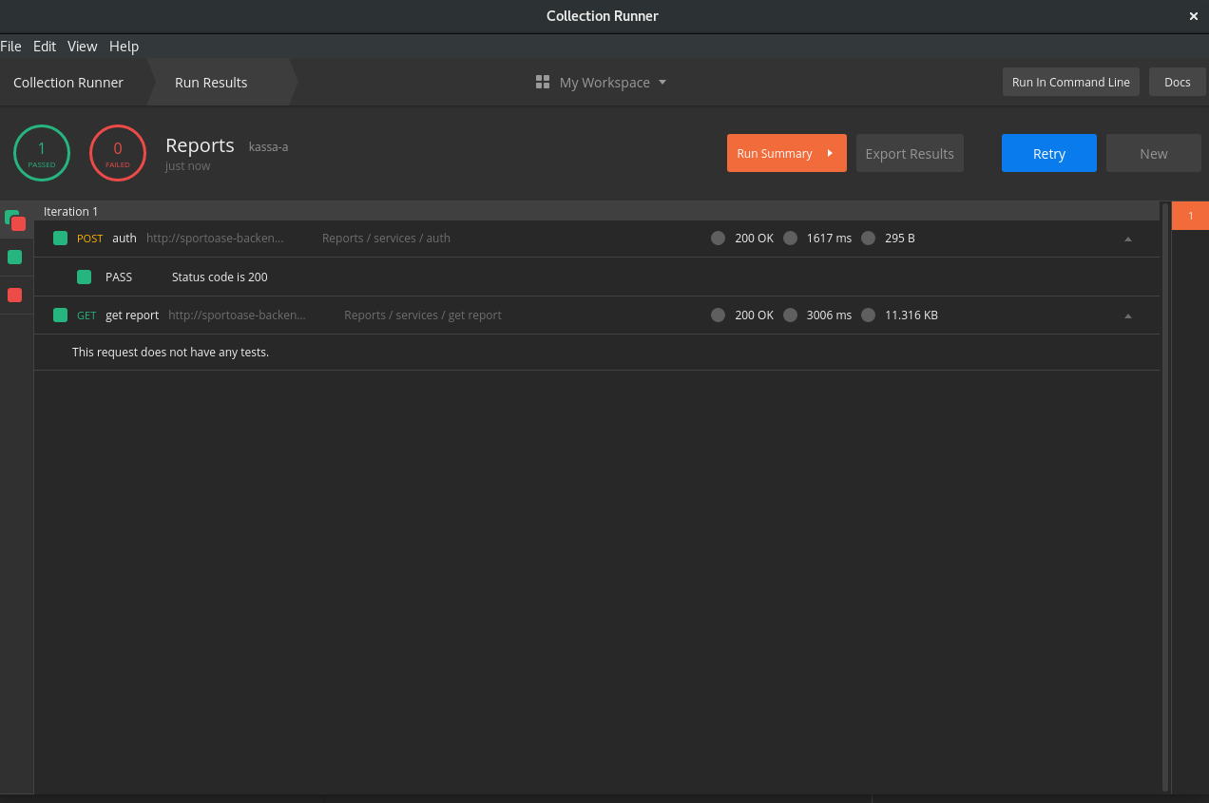Click status dot beside get report 200 OK
The height and width of the screenshot is (803, 1209).
(x=718, y=315)
